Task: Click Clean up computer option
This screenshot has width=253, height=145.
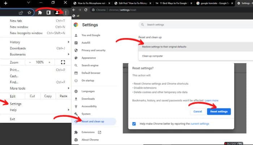Action: tap(196, 56)
